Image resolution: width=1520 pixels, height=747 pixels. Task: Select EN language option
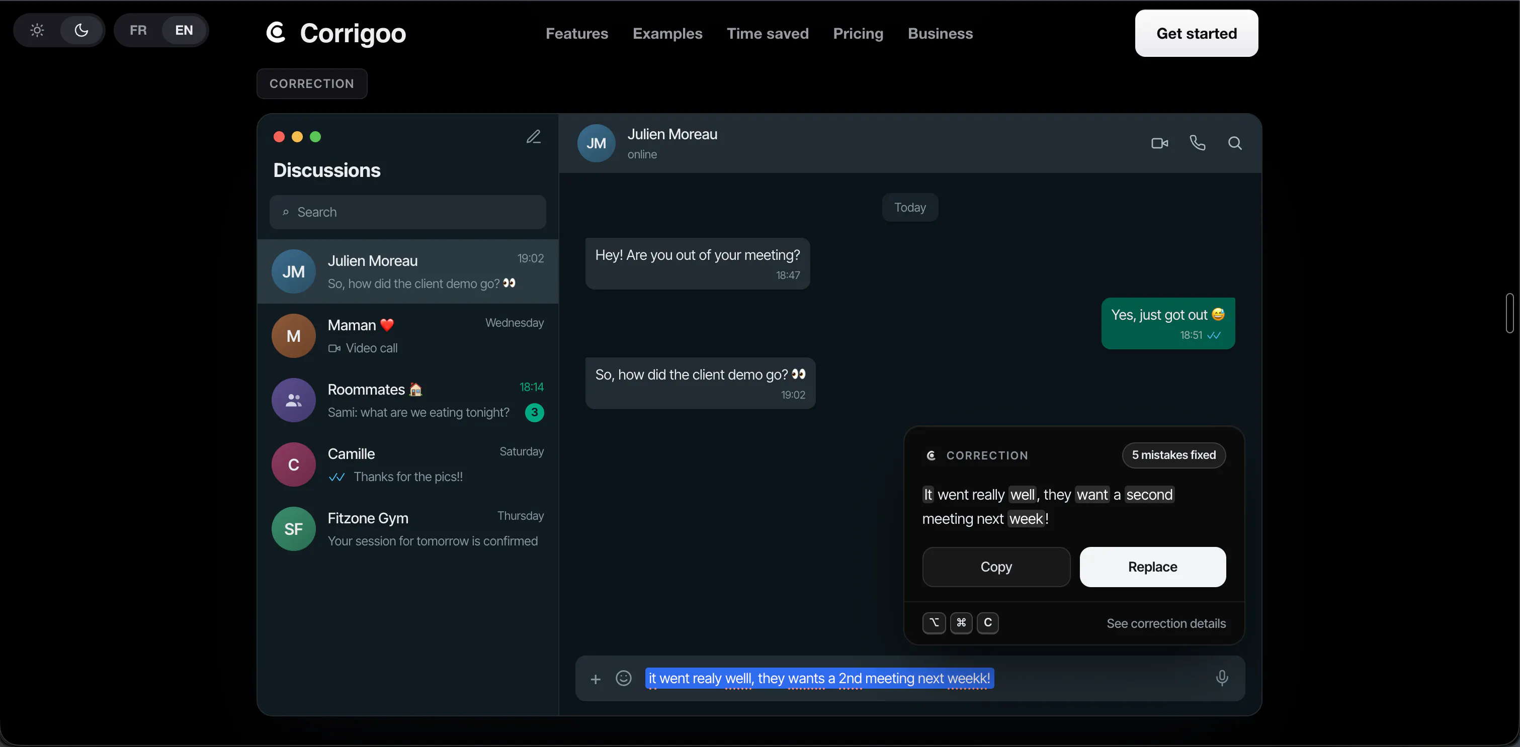pos(184,30)
